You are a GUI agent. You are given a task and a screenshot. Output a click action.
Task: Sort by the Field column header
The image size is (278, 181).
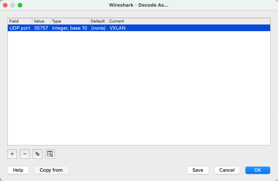tap(20, 21)
